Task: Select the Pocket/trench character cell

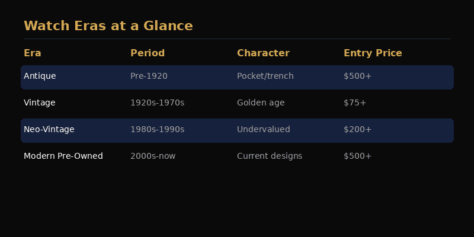Action: 265,76
